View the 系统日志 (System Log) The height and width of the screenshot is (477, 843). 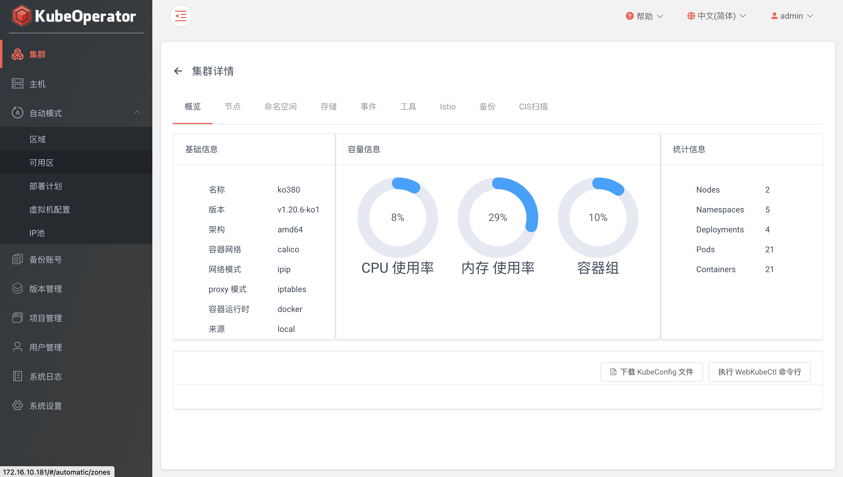45,376
